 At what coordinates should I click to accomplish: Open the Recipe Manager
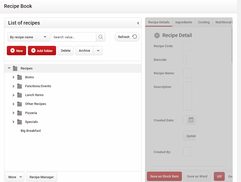42,177
